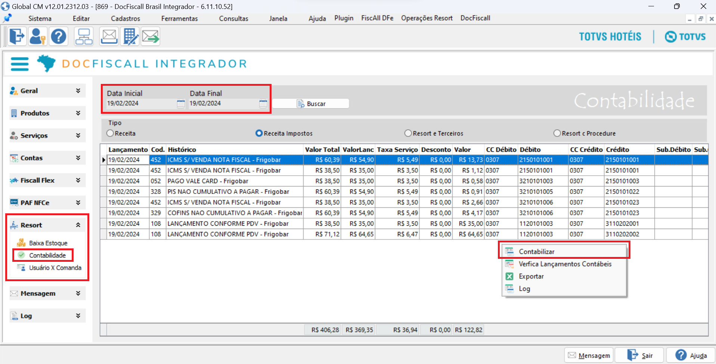
Task: Open the hamburger menu beside DocFiscall Integrador
Action: pyautogui.click(x=20, y=64)
